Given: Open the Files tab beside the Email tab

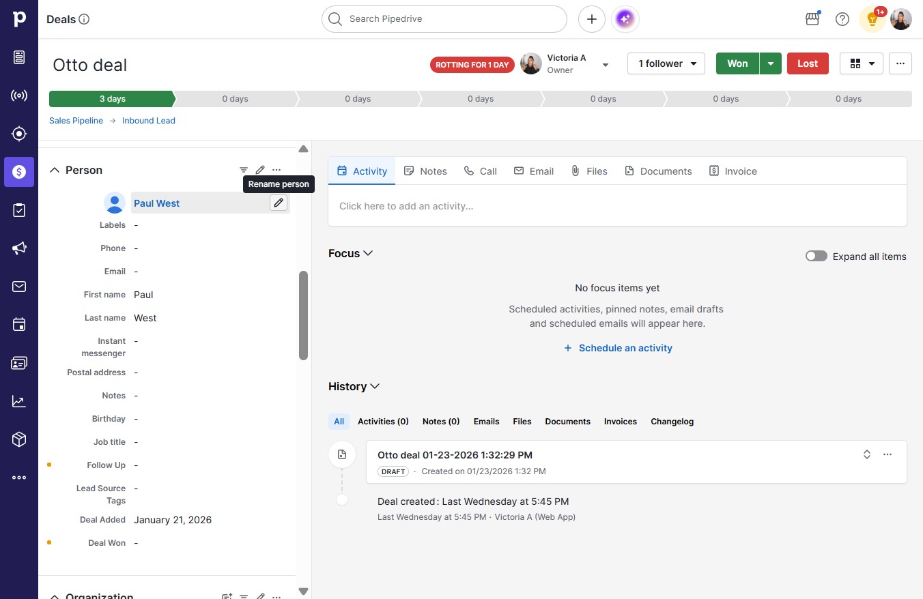Looking at the screenshot, I should [589, 171].
